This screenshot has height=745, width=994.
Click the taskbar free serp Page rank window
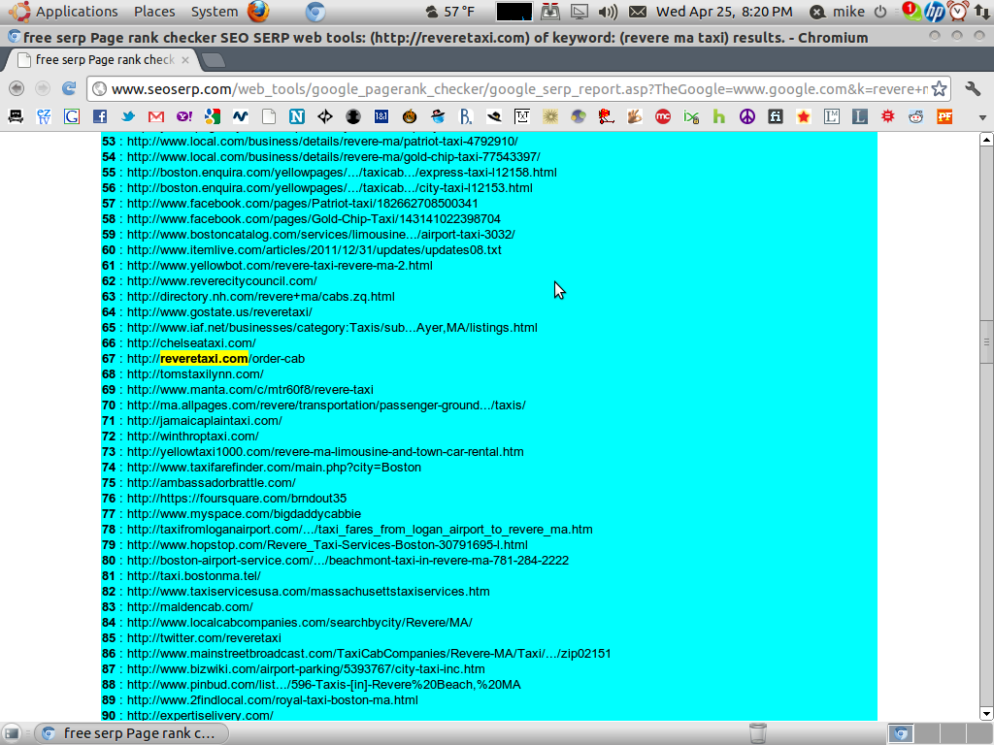click(131, 733)
